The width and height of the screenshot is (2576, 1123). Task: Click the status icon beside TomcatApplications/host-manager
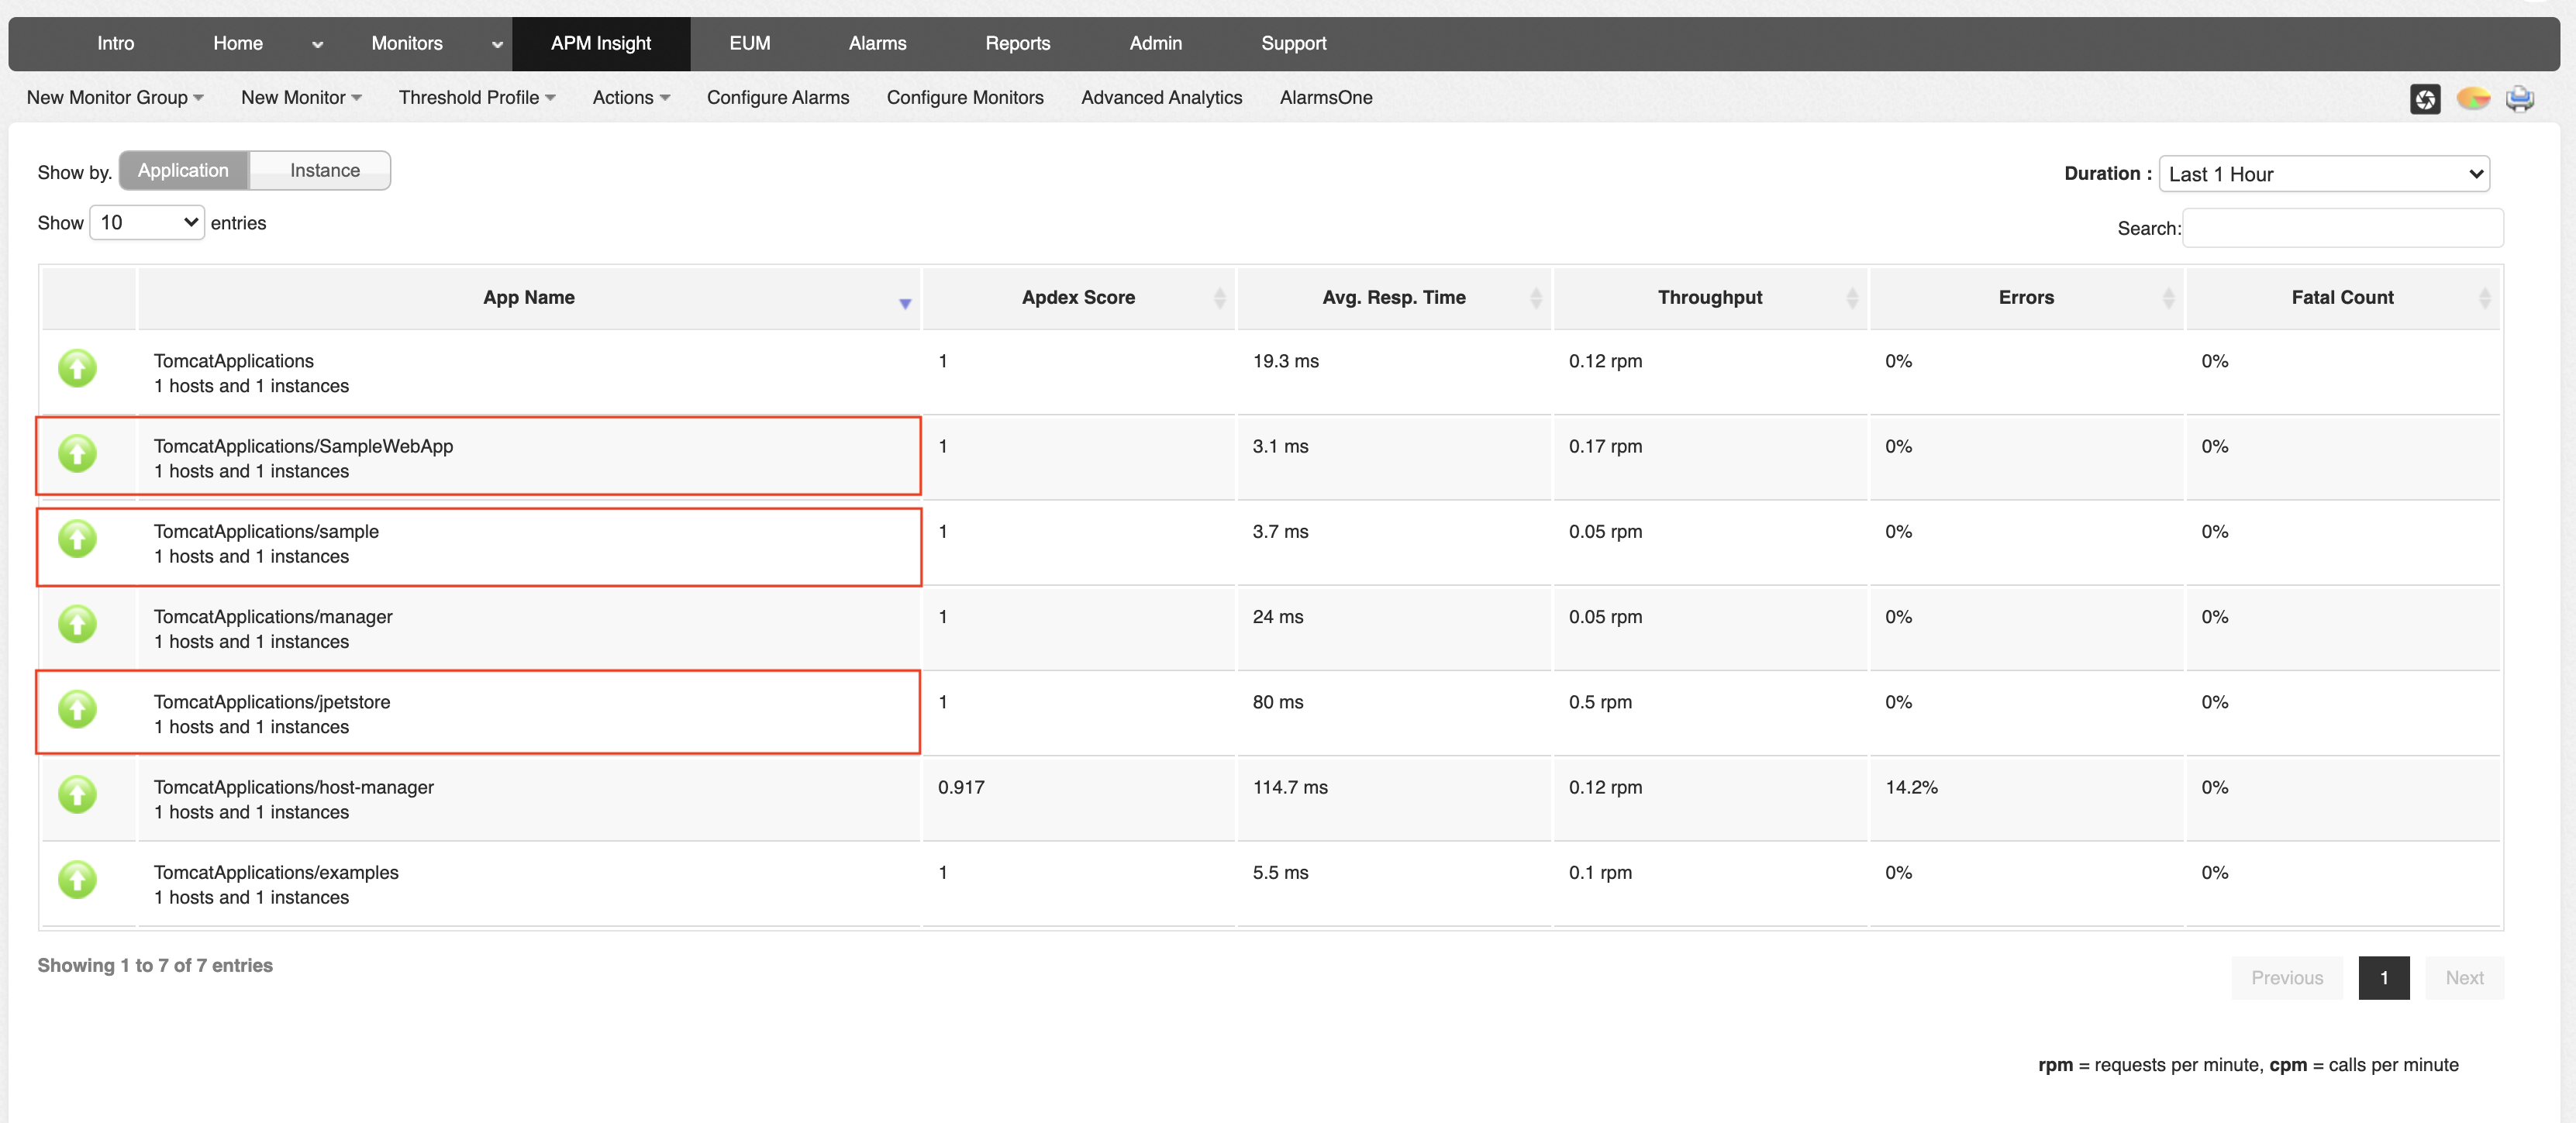[77, 795]
